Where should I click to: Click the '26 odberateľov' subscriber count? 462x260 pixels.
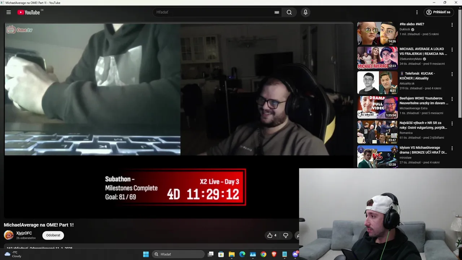click(x=26, y=238)
